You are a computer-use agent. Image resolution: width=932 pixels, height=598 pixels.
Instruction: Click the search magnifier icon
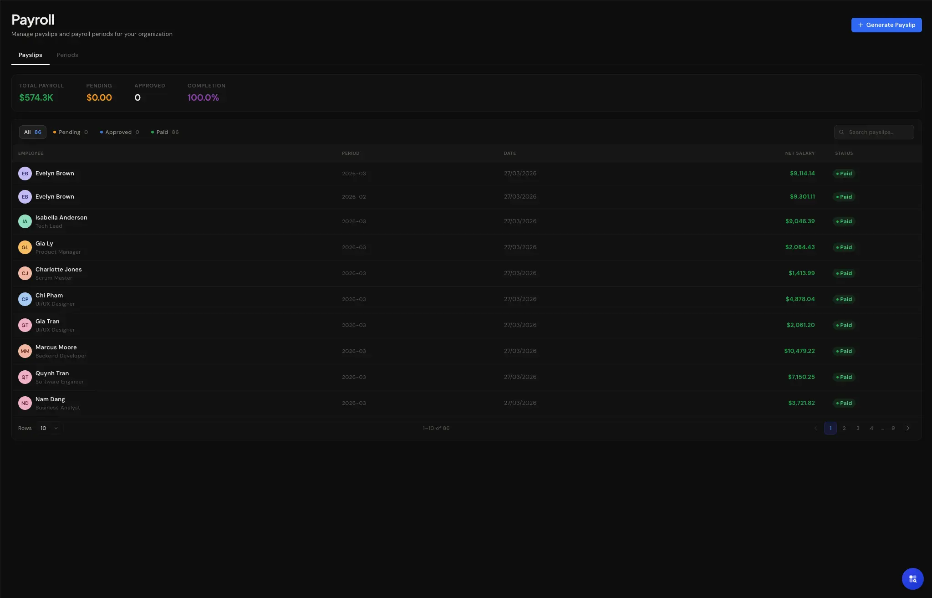click(x=841, y=132)
